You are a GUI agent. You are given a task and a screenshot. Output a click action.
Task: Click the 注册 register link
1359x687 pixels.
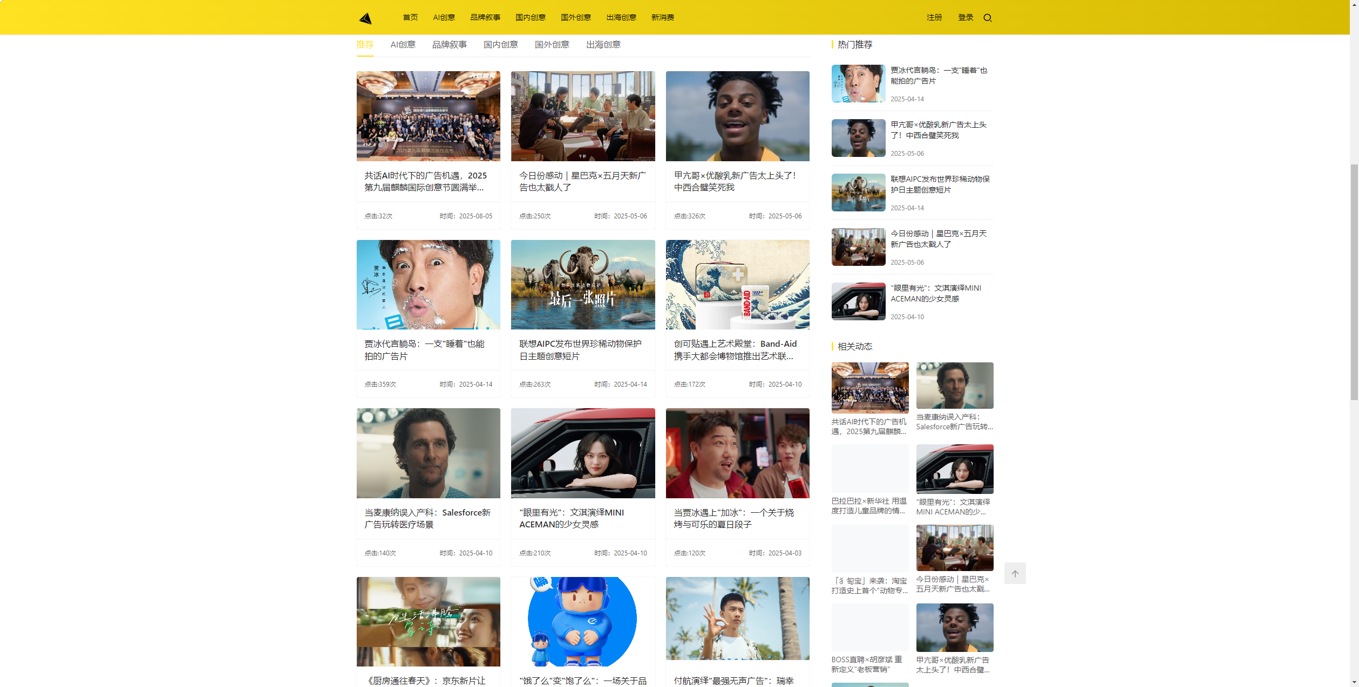[934, 18]
